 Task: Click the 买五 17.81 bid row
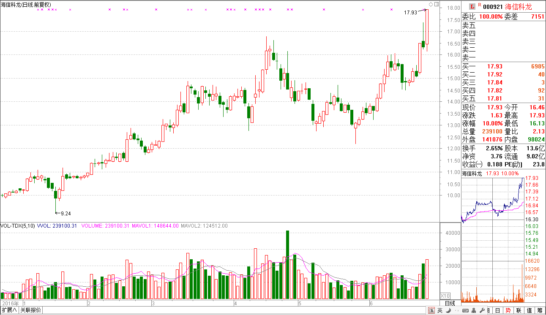tap(503, 99)
